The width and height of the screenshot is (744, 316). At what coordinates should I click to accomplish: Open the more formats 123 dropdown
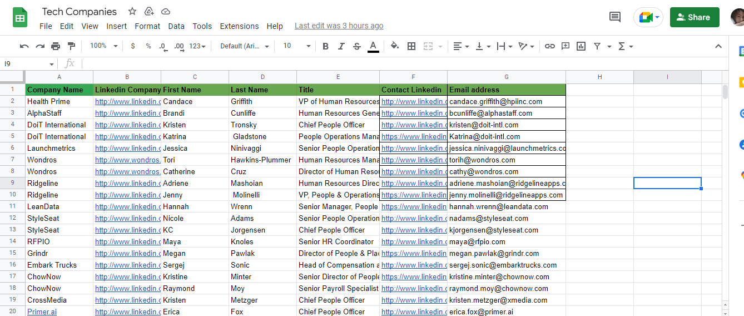coord(197,46)
